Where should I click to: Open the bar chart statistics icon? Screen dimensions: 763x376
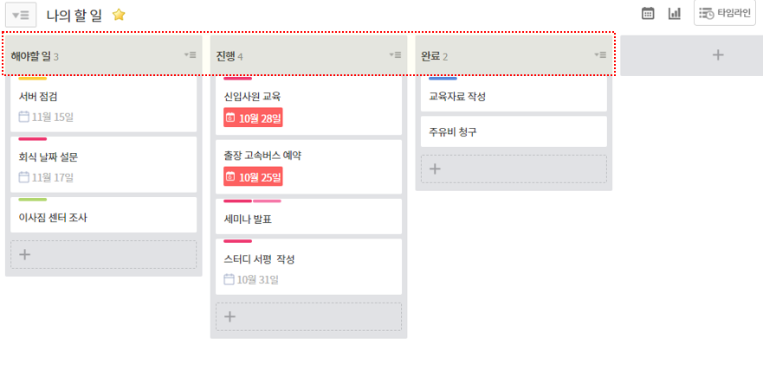(x=674, y=13)
